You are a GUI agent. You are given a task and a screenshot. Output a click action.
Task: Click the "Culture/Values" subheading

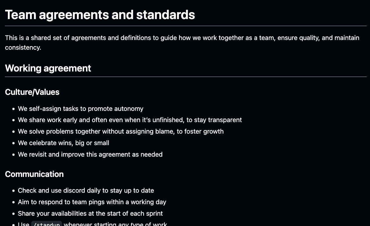(x=32, y=92)
